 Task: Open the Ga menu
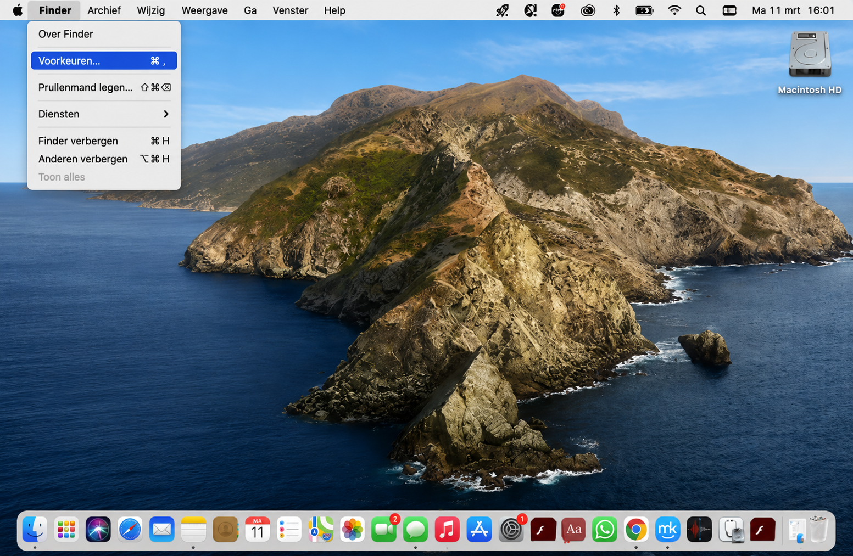point(250,10)
